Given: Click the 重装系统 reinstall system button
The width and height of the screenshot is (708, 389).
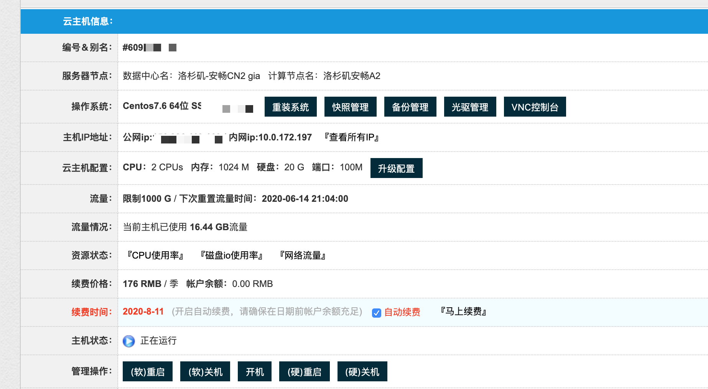Looking at the screenshot, I should pyautogui.click(x=290, y=107).
